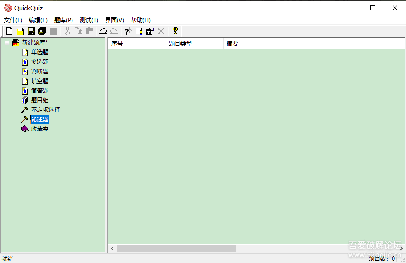Viewport: 406px width, 263px height.
Task: Click the Paste clipboard icon
Action: (x=89, y=31)
